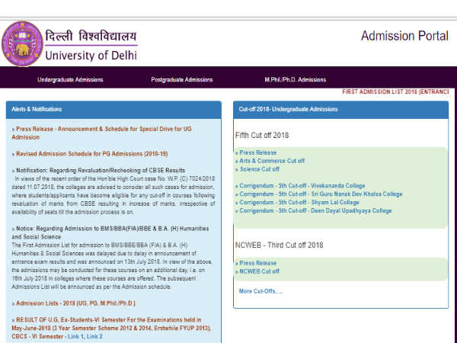Open M.Phil./Ph.D. Admissions menu
Image resolution: width=457 pixels, height=343 pixels.
click(x=295, y=79)
